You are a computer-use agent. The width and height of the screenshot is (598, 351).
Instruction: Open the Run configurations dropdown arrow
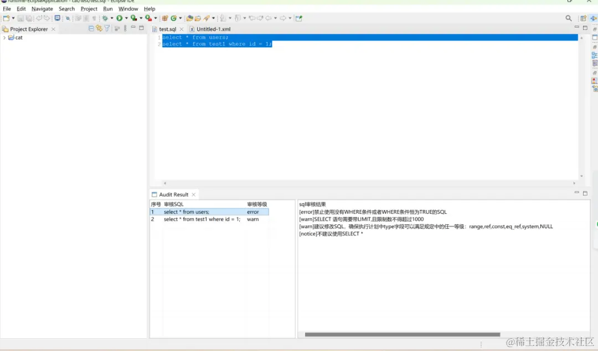click(126, 18)
